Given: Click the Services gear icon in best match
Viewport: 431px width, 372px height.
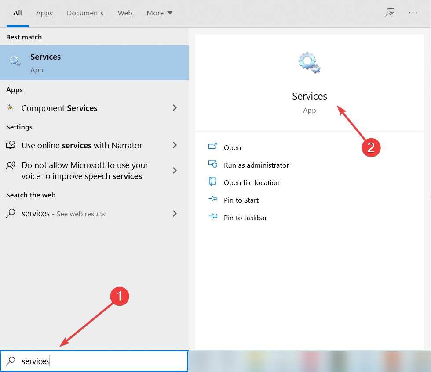Looking at the screenshot, I should tap(15, 61).
